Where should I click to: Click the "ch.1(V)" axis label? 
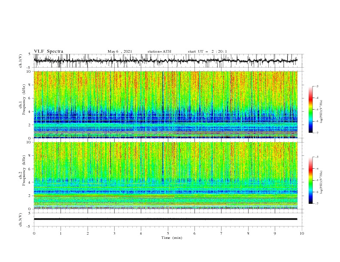[x=21, y=61]
